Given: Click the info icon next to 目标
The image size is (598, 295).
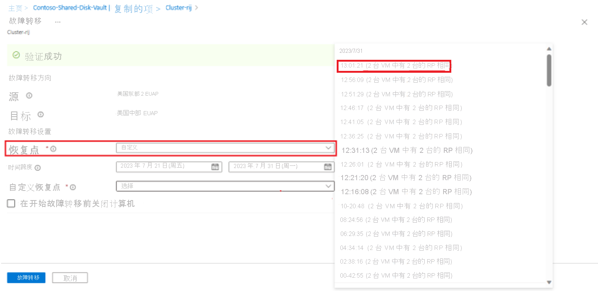Looking at the screenshot, I should (x=41, y=114).
